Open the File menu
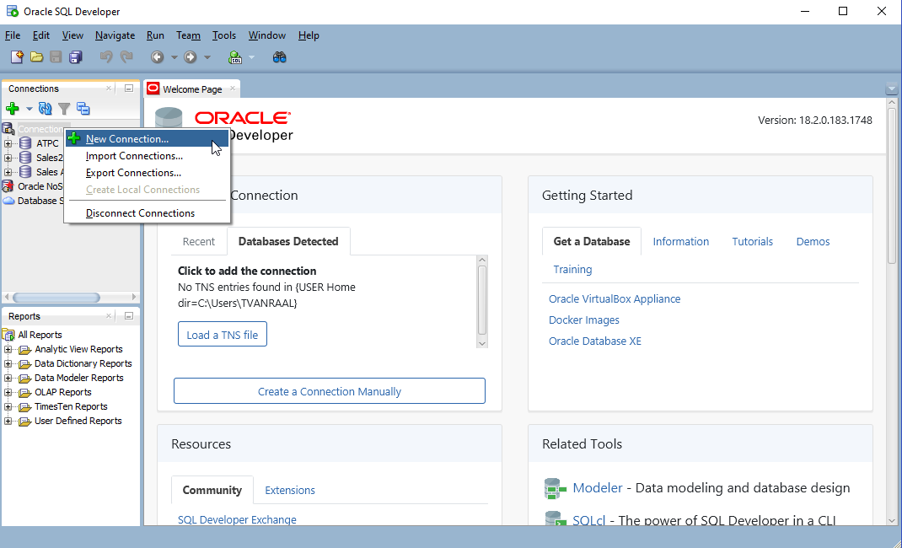Viewport: 902px width, 548px height. coord(13,35)
